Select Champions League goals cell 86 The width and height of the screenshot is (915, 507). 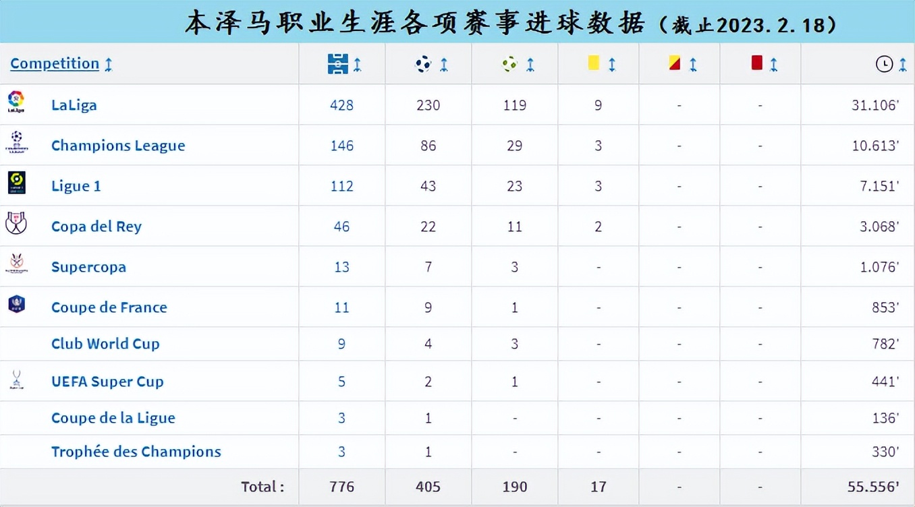(428, 146)
